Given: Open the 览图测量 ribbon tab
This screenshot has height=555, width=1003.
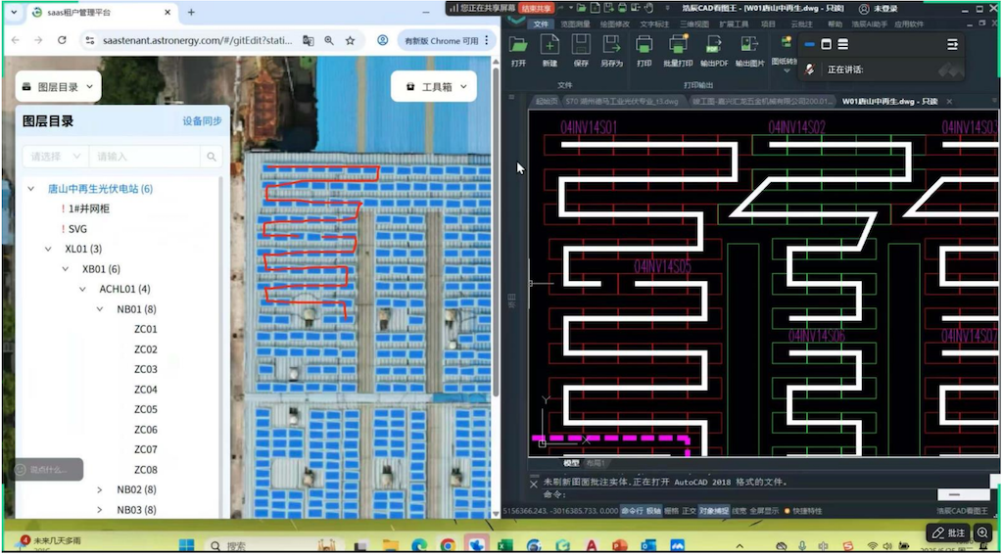Looking at the screenshot, I should pyautogui.click(x=575, y=23).
